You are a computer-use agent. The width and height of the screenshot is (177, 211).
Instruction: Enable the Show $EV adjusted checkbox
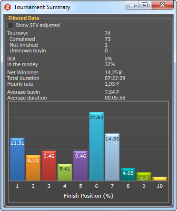pos(10,25)
